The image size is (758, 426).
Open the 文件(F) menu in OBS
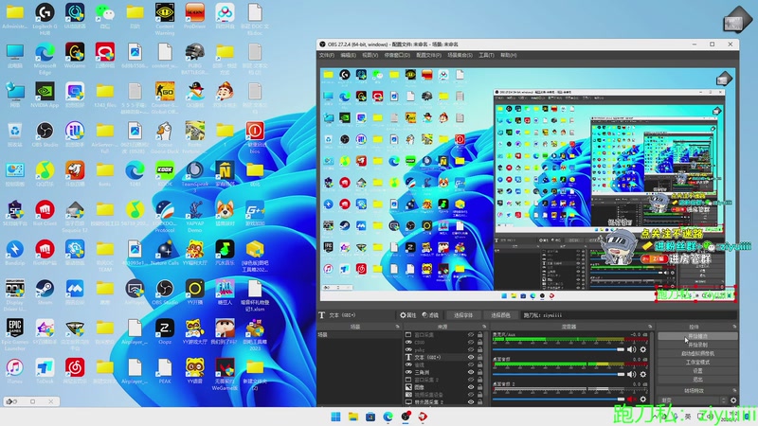327,55
